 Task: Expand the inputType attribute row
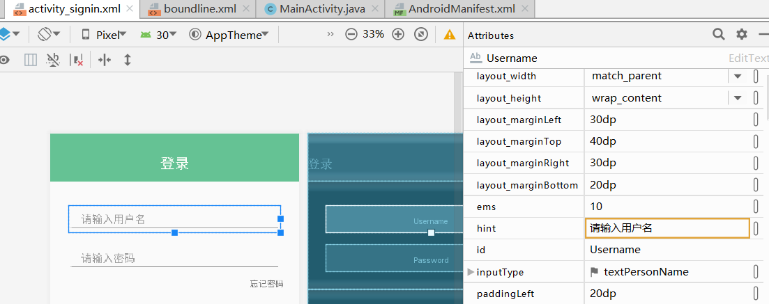[x=471, y=272]
